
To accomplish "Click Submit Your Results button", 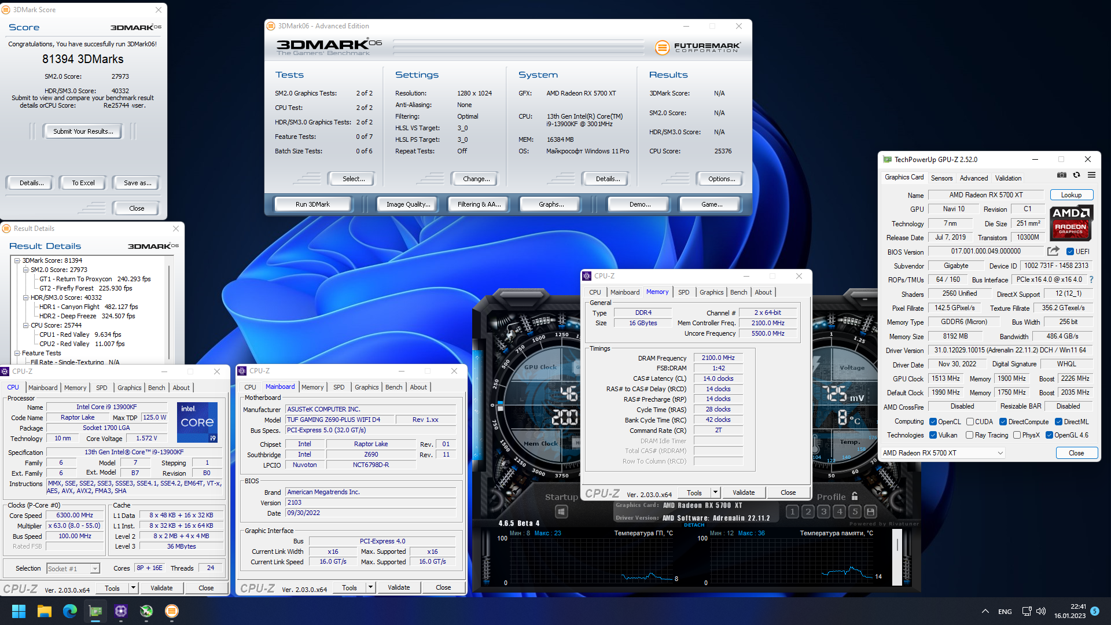I will [x=83, y=131].
